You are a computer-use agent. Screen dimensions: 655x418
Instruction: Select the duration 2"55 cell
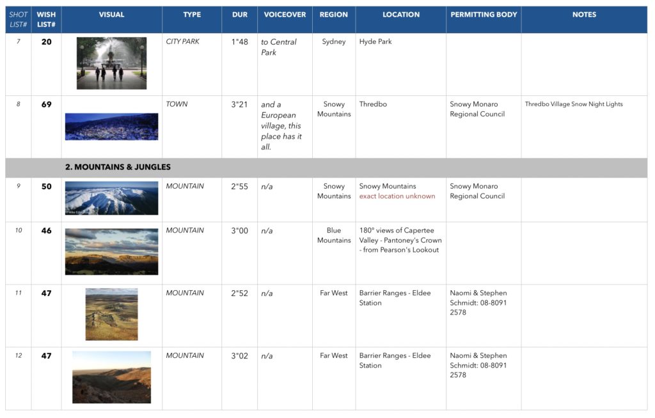(x=240, y=199)
